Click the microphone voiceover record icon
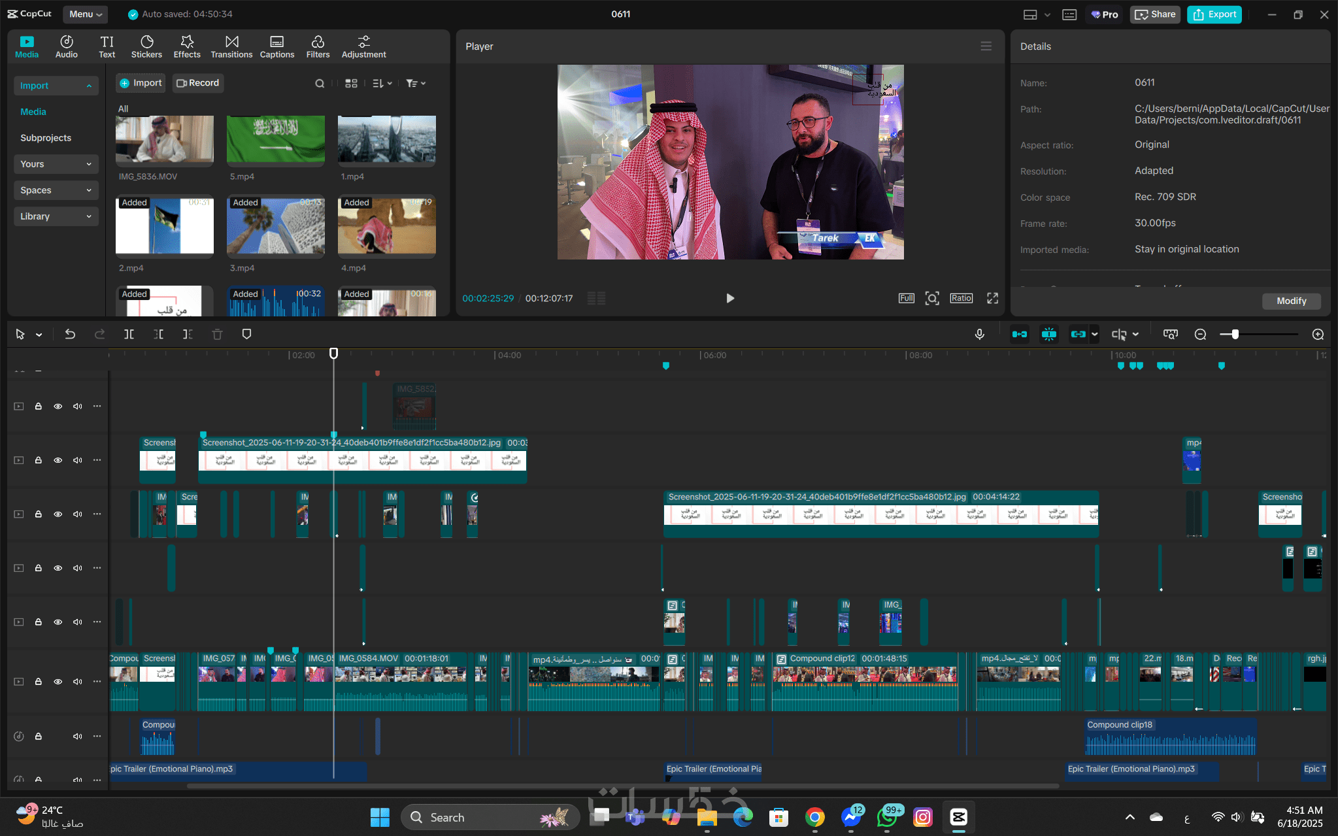 point(979,334)
